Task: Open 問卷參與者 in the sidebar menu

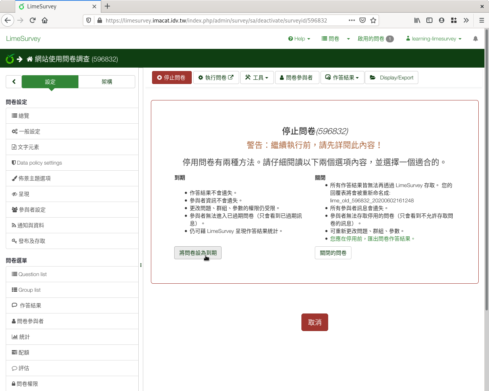Action: pos(72,321)
